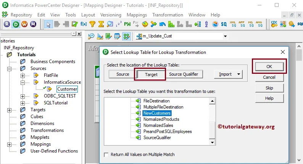Screen dimensions: 303x164
Task: Add a Lookup transformation magnifier icon
Action: [110, 24]
